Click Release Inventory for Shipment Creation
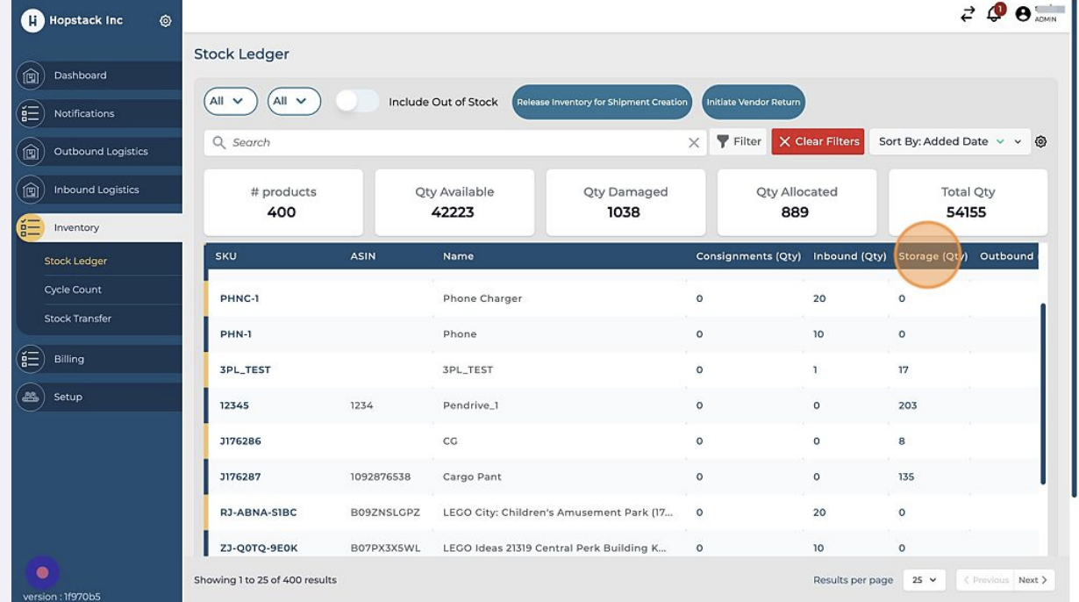Screen dimensions: 1079x602 602,102
